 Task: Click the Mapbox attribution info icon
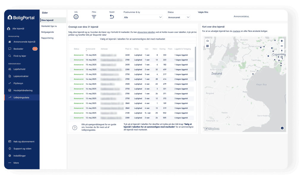pos(282,128)
